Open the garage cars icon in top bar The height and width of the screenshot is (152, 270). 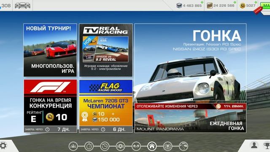pos(22,5)
